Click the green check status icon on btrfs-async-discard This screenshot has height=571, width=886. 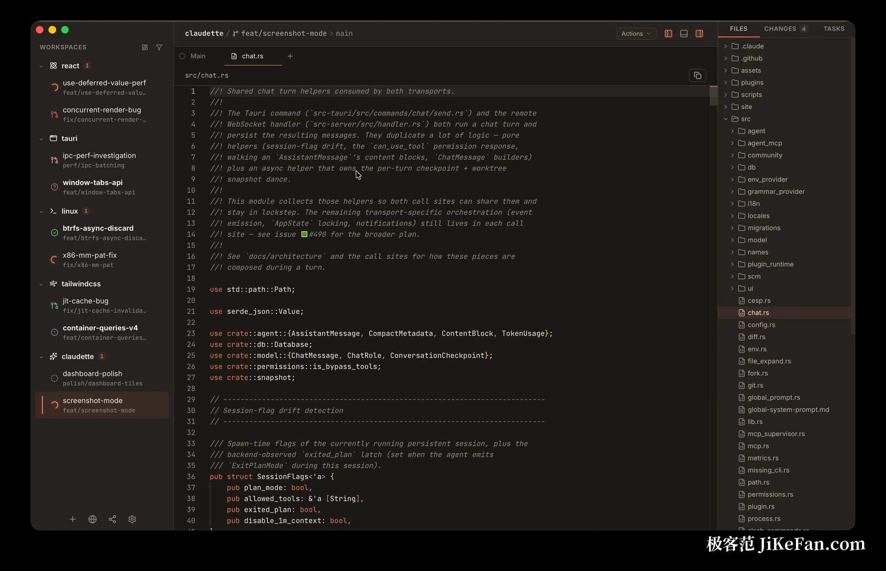(54, 233)
